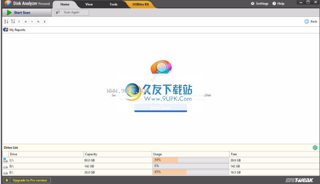Screen dimensions: 320x184
Task: Click the yellow upgrade arrow icon
Action: (x=7, y=180)
